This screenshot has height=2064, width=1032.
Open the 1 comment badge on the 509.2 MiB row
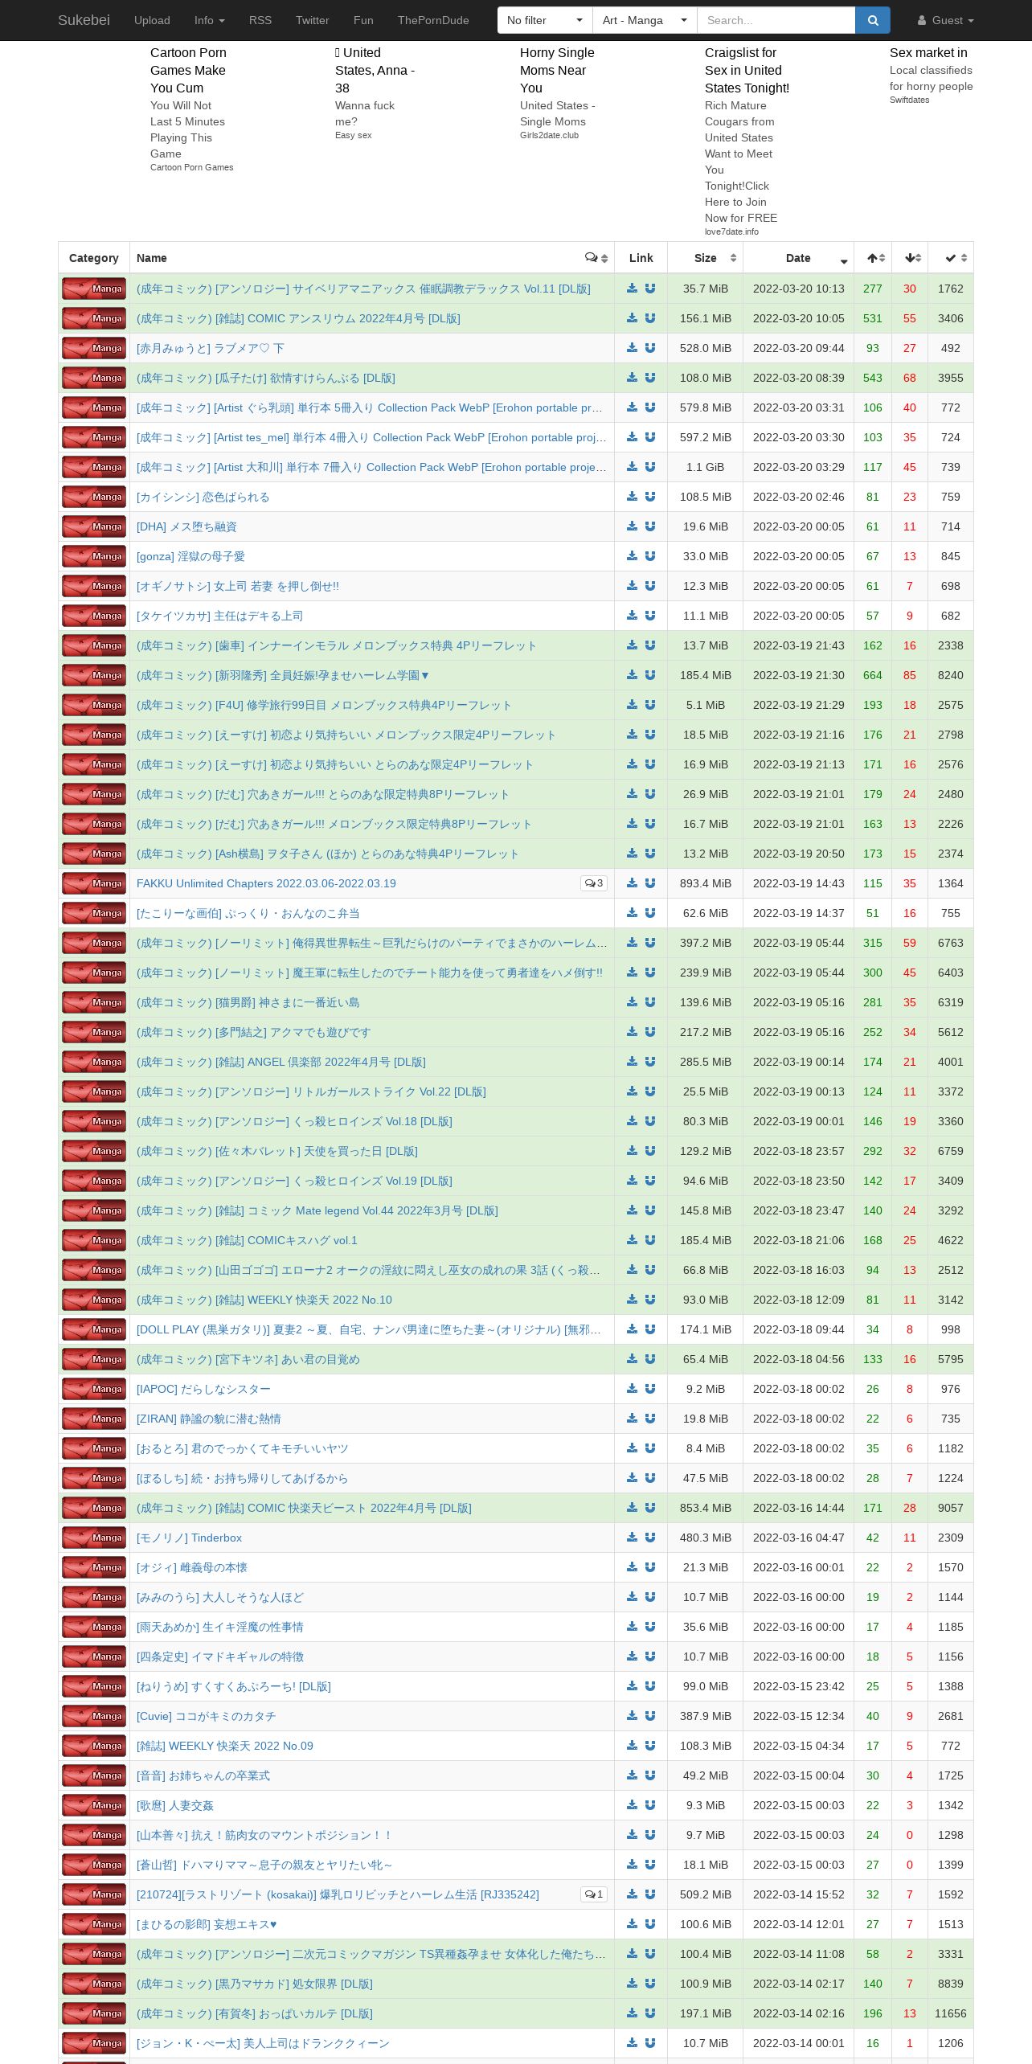point(594,1894)
